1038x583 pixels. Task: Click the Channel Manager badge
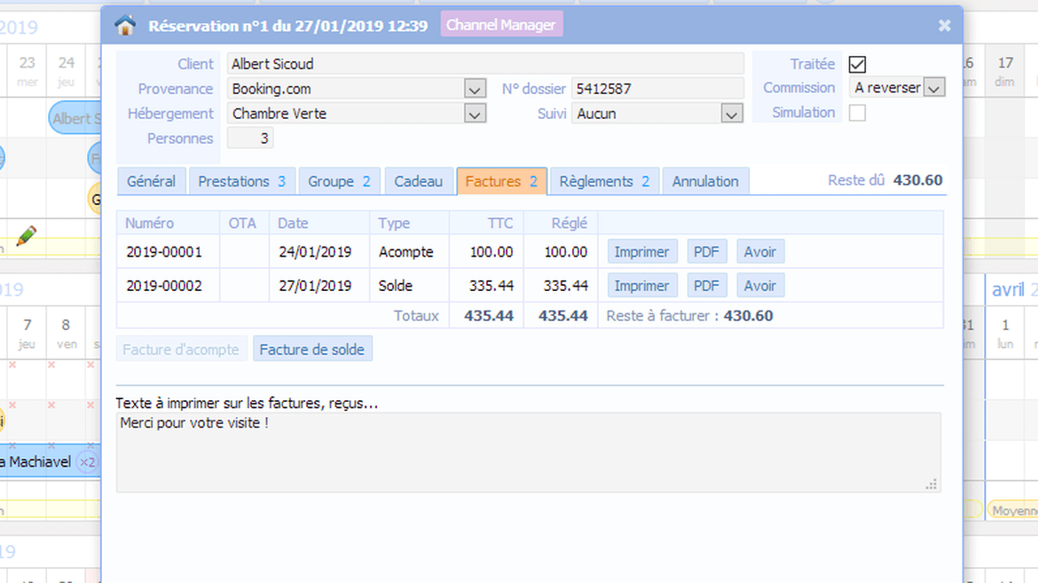pyautogui.click(x=501, y=25)
